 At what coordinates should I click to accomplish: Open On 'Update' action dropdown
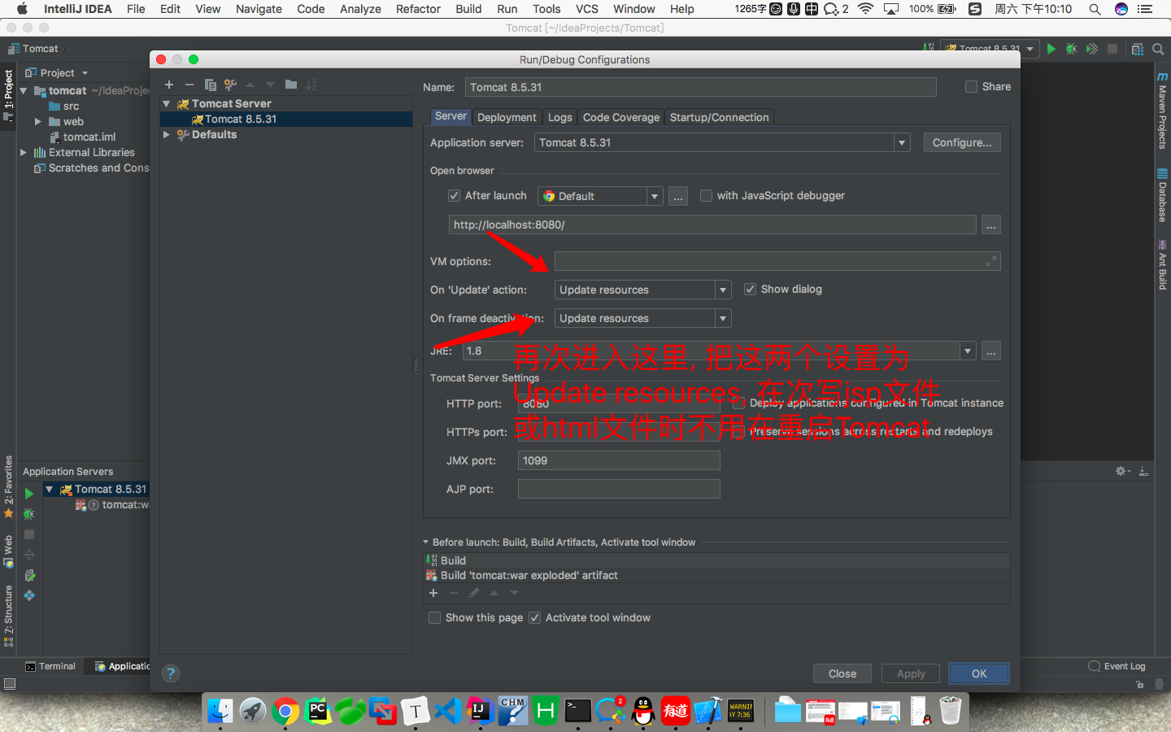point(722,290)
